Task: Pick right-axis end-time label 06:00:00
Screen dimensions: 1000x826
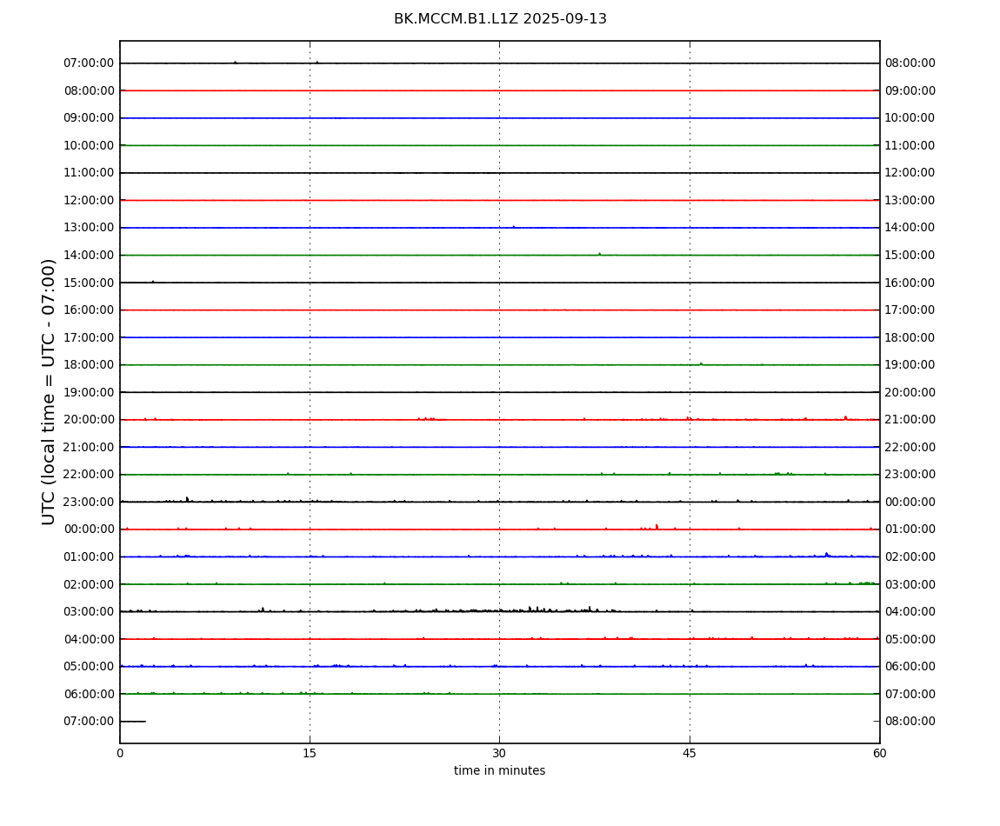Action: coord(910,667)
